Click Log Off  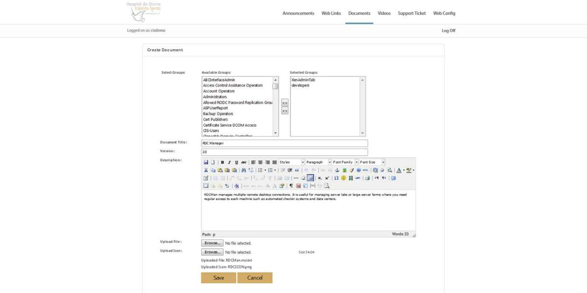449,30
